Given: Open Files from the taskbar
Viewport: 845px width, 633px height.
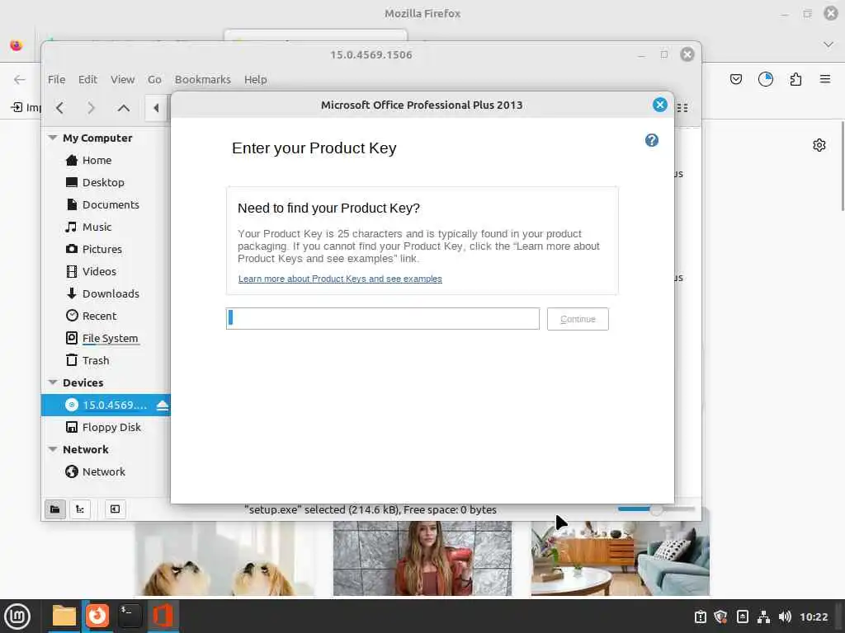Looking at the screenshot, I should pyautogui.click(x=64, y=616).
